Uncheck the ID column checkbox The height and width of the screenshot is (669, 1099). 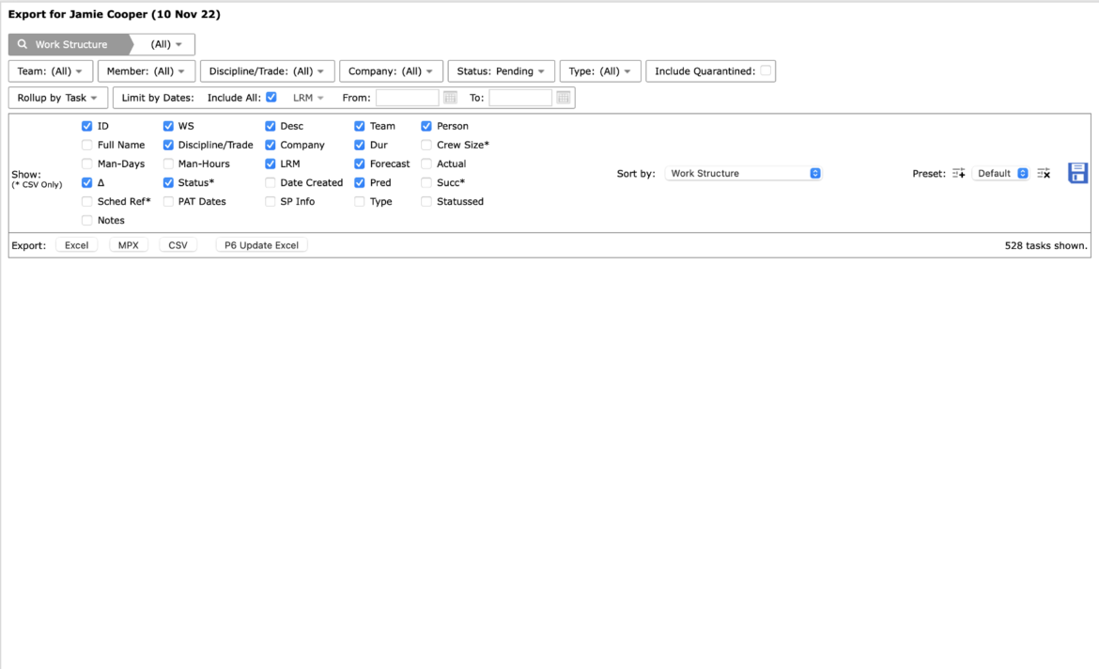pyautogui.click(x=87, y=126)
